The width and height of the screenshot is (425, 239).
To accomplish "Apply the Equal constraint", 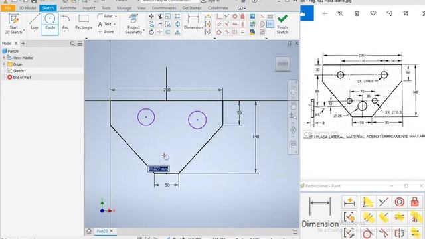I will coord(242,32).
